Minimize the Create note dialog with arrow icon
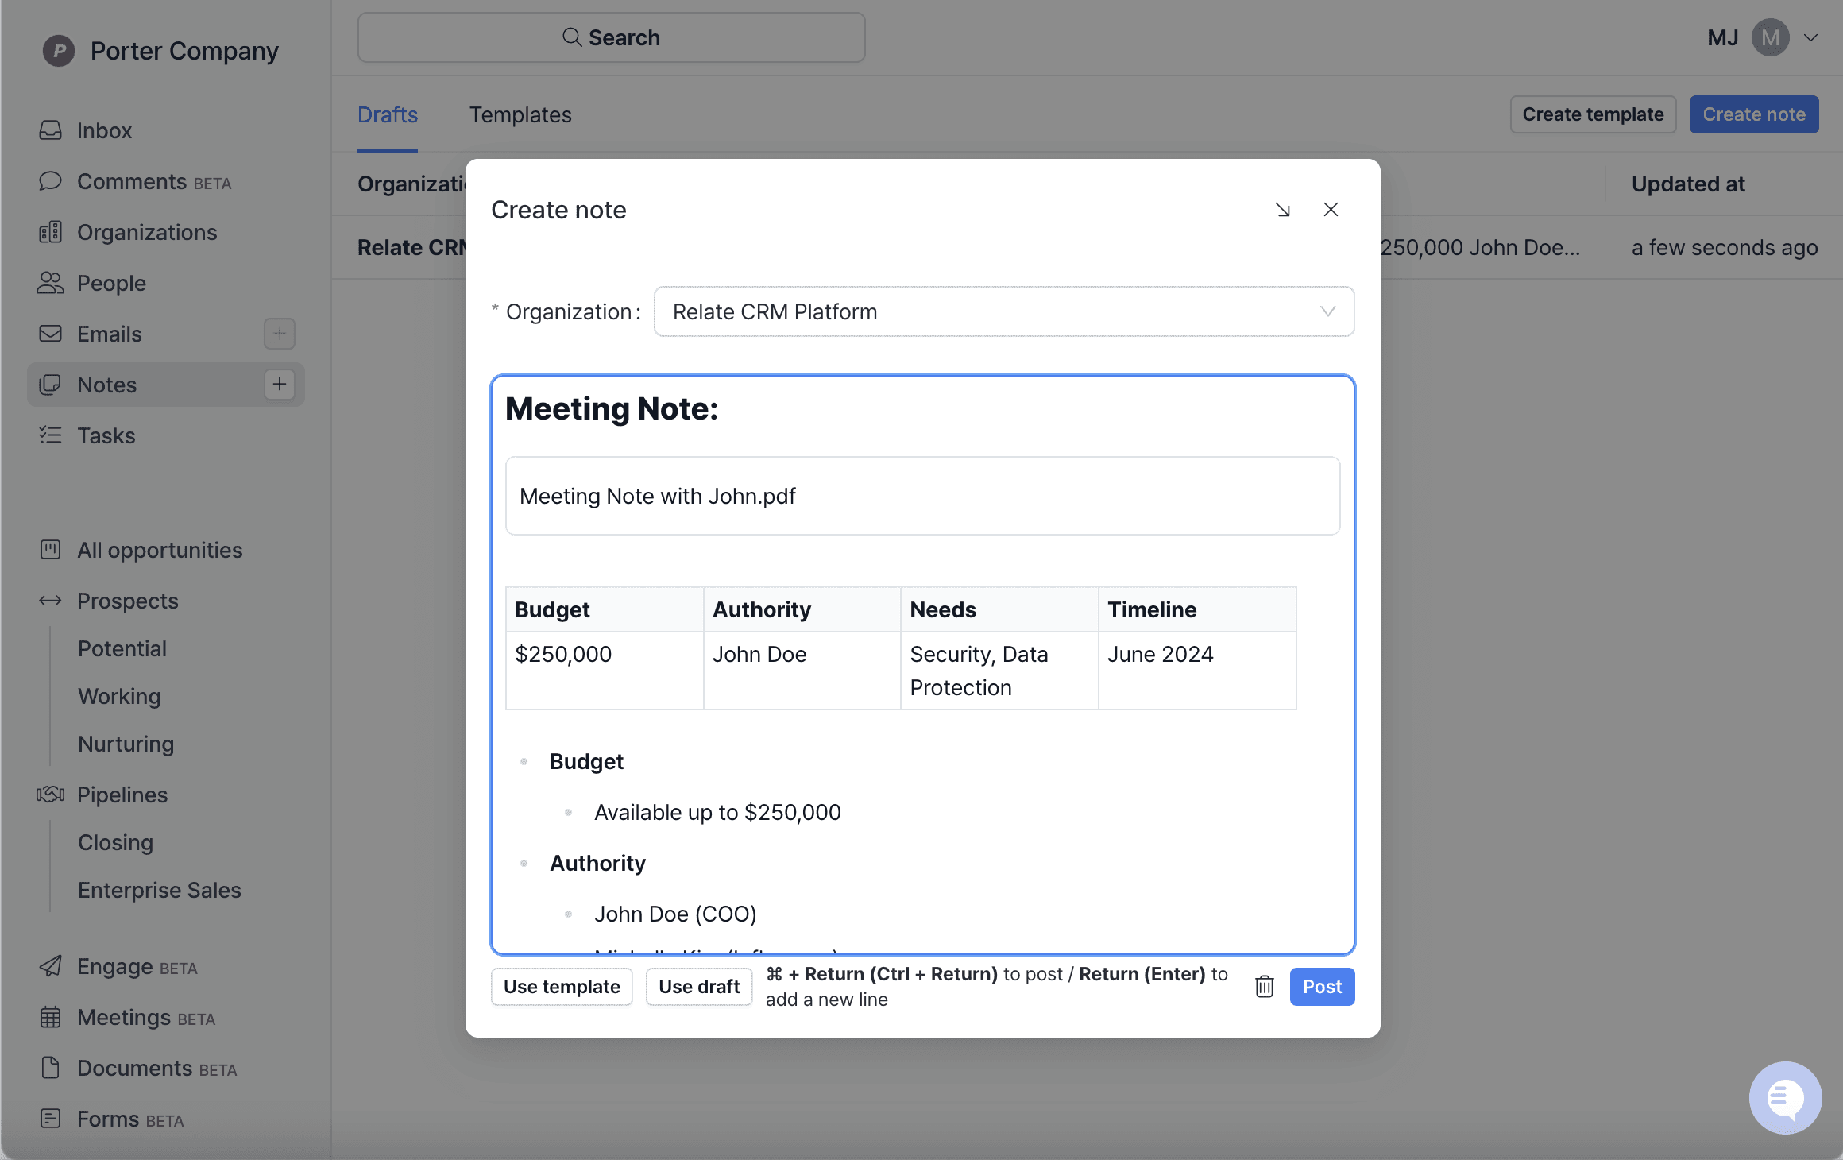 [1283, 210]
